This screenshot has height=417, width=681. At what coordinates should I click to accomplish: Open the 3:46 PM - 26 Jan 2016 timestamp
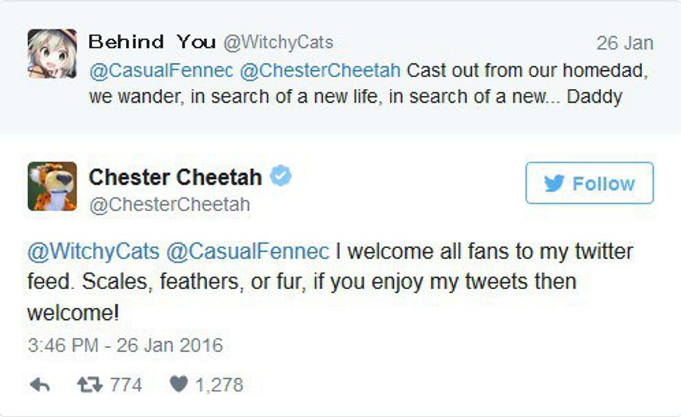pos(125,345)
